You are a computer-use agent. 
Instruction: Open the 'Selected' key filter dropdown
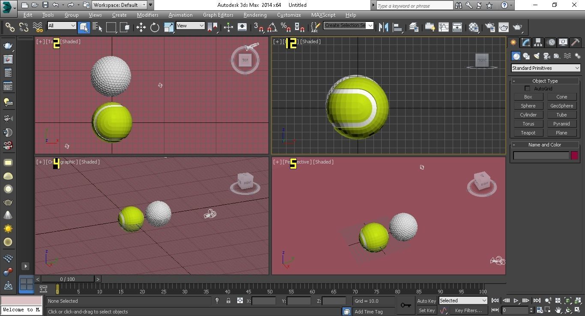tap(463, 301)
